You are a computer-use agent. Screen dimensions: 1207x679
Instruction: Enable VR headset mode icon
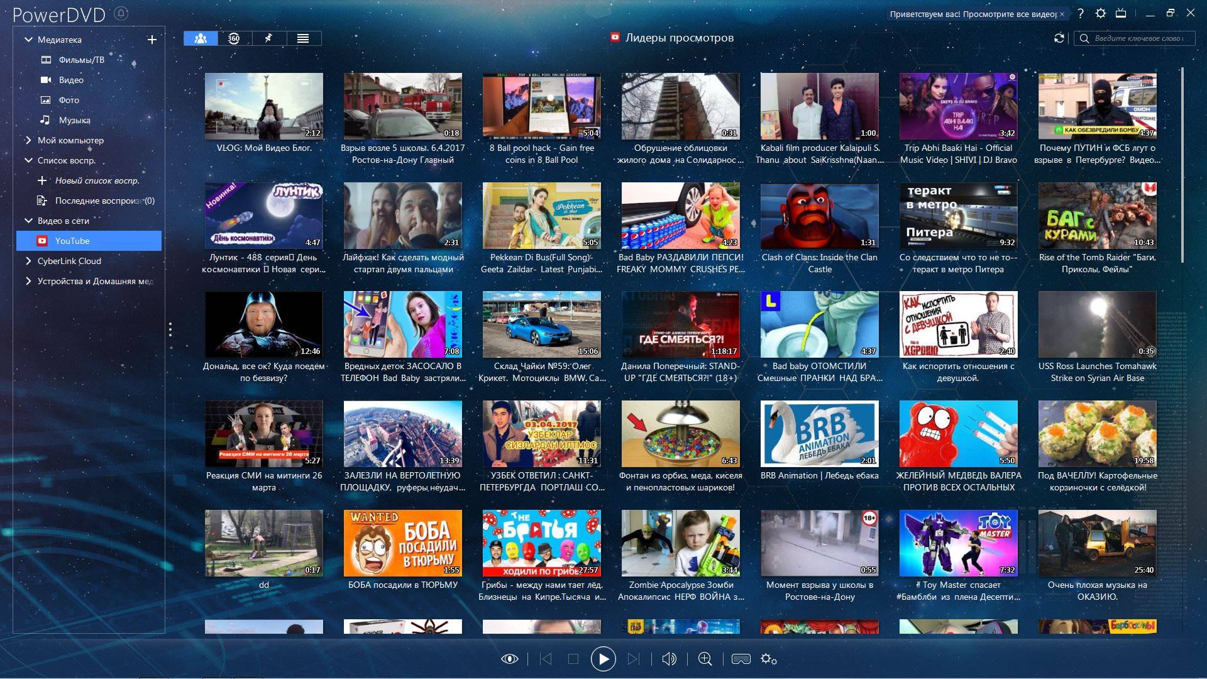(x=741, y=659)
